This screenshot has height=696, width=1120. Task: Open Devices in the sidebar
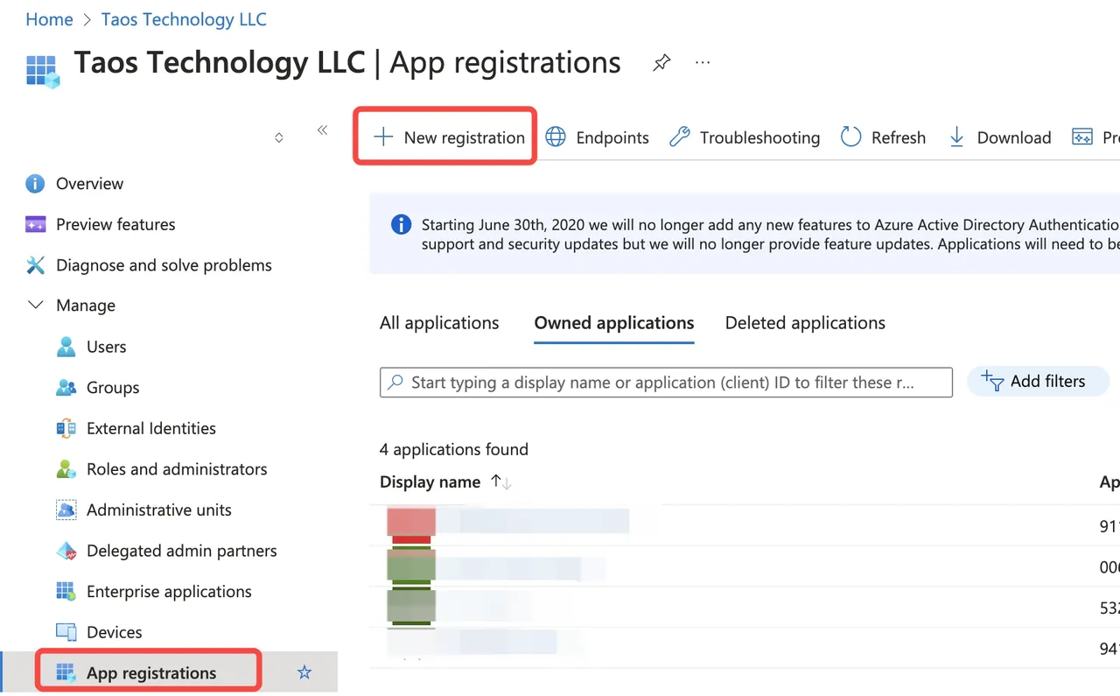[115, 633]
